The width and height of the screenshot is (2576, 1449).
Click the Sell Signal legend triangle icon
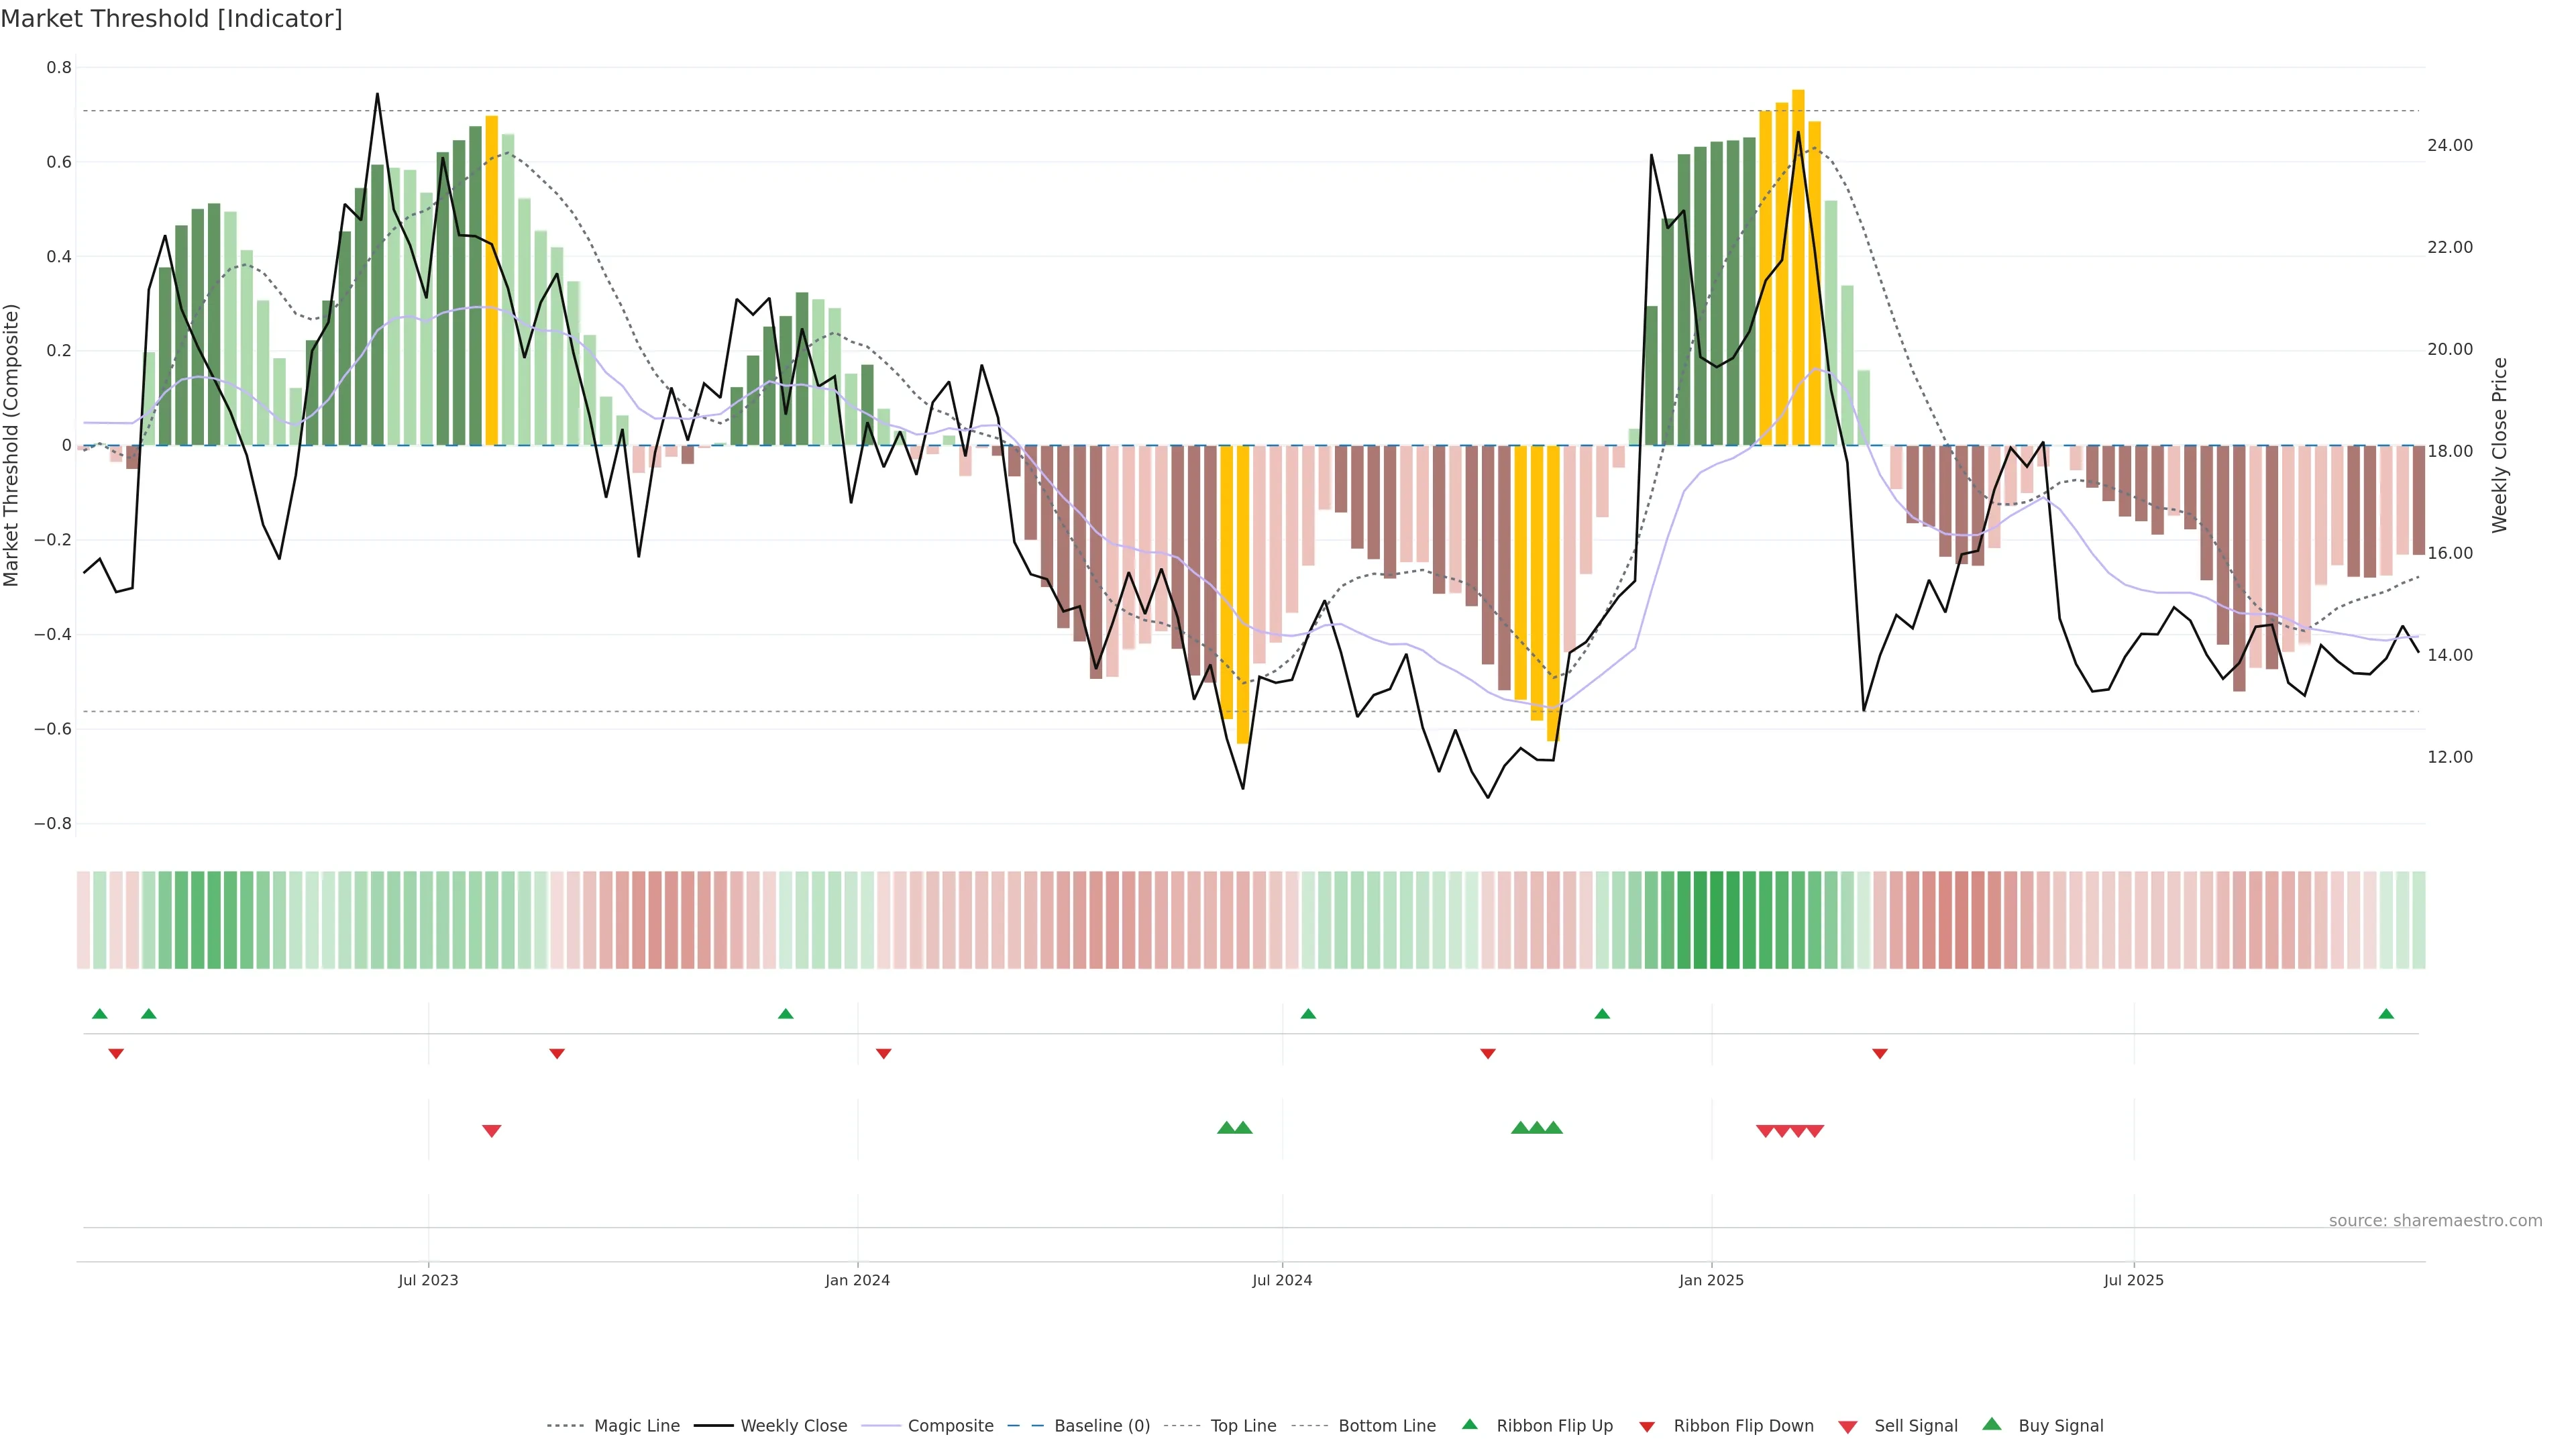[x=1848, y=1427]
